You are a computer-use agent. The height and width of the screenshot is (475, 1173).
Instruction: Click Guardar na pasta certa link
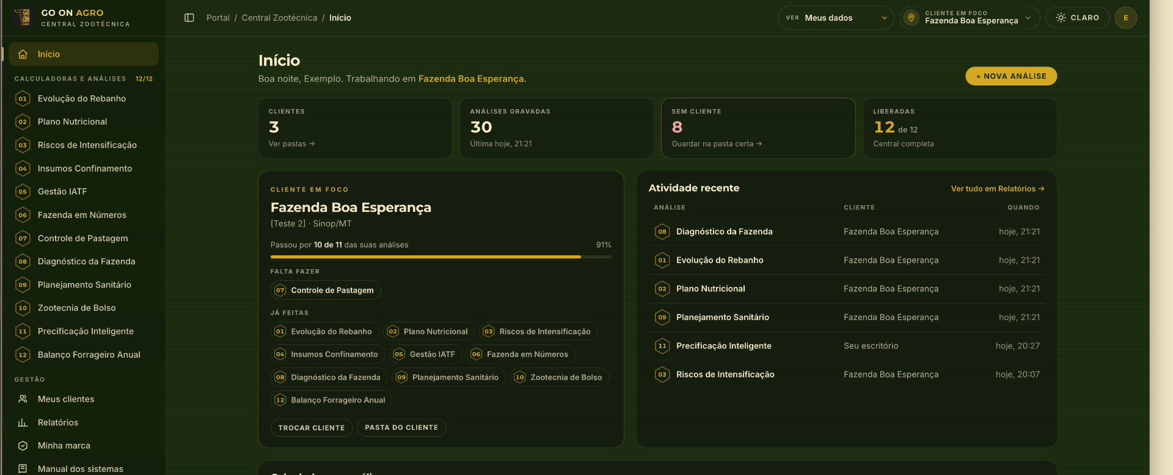pyautogui.click(x=717, y=144)
